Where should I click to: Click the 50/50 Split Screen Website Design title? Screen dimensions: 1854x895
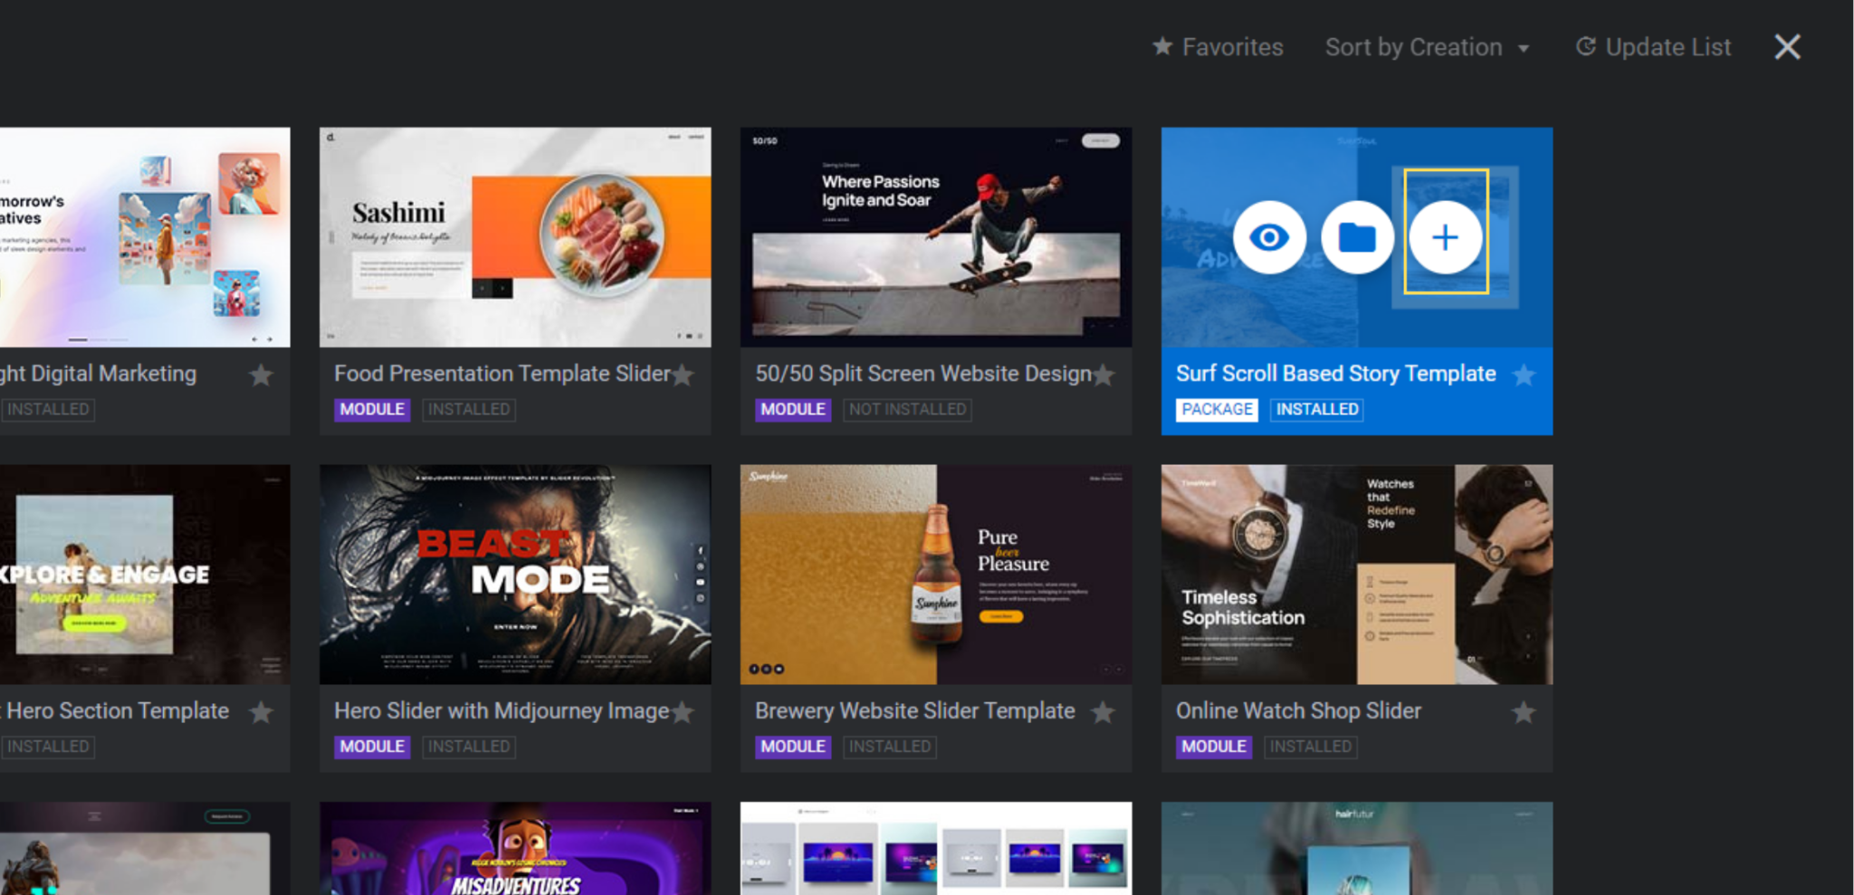(923, 374)
